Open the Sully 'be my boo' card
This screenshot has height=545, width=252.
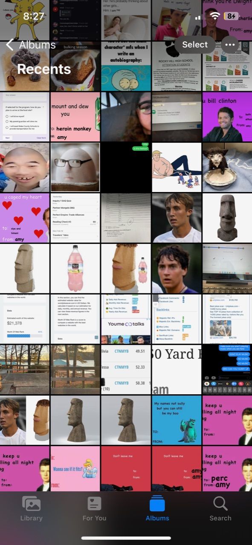[x=177, y=420]
